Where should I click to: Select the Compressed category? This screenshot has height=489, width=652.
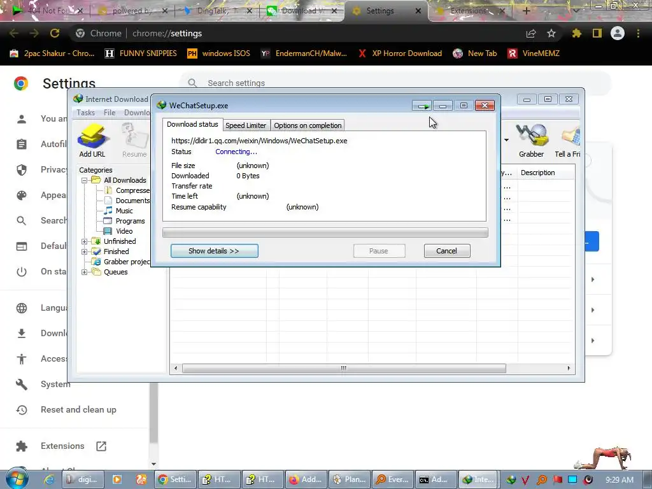click(132, 190)
